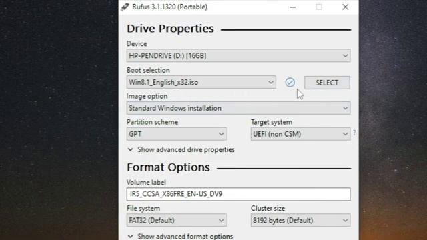Click the Volume label caption

click(146, 182)
